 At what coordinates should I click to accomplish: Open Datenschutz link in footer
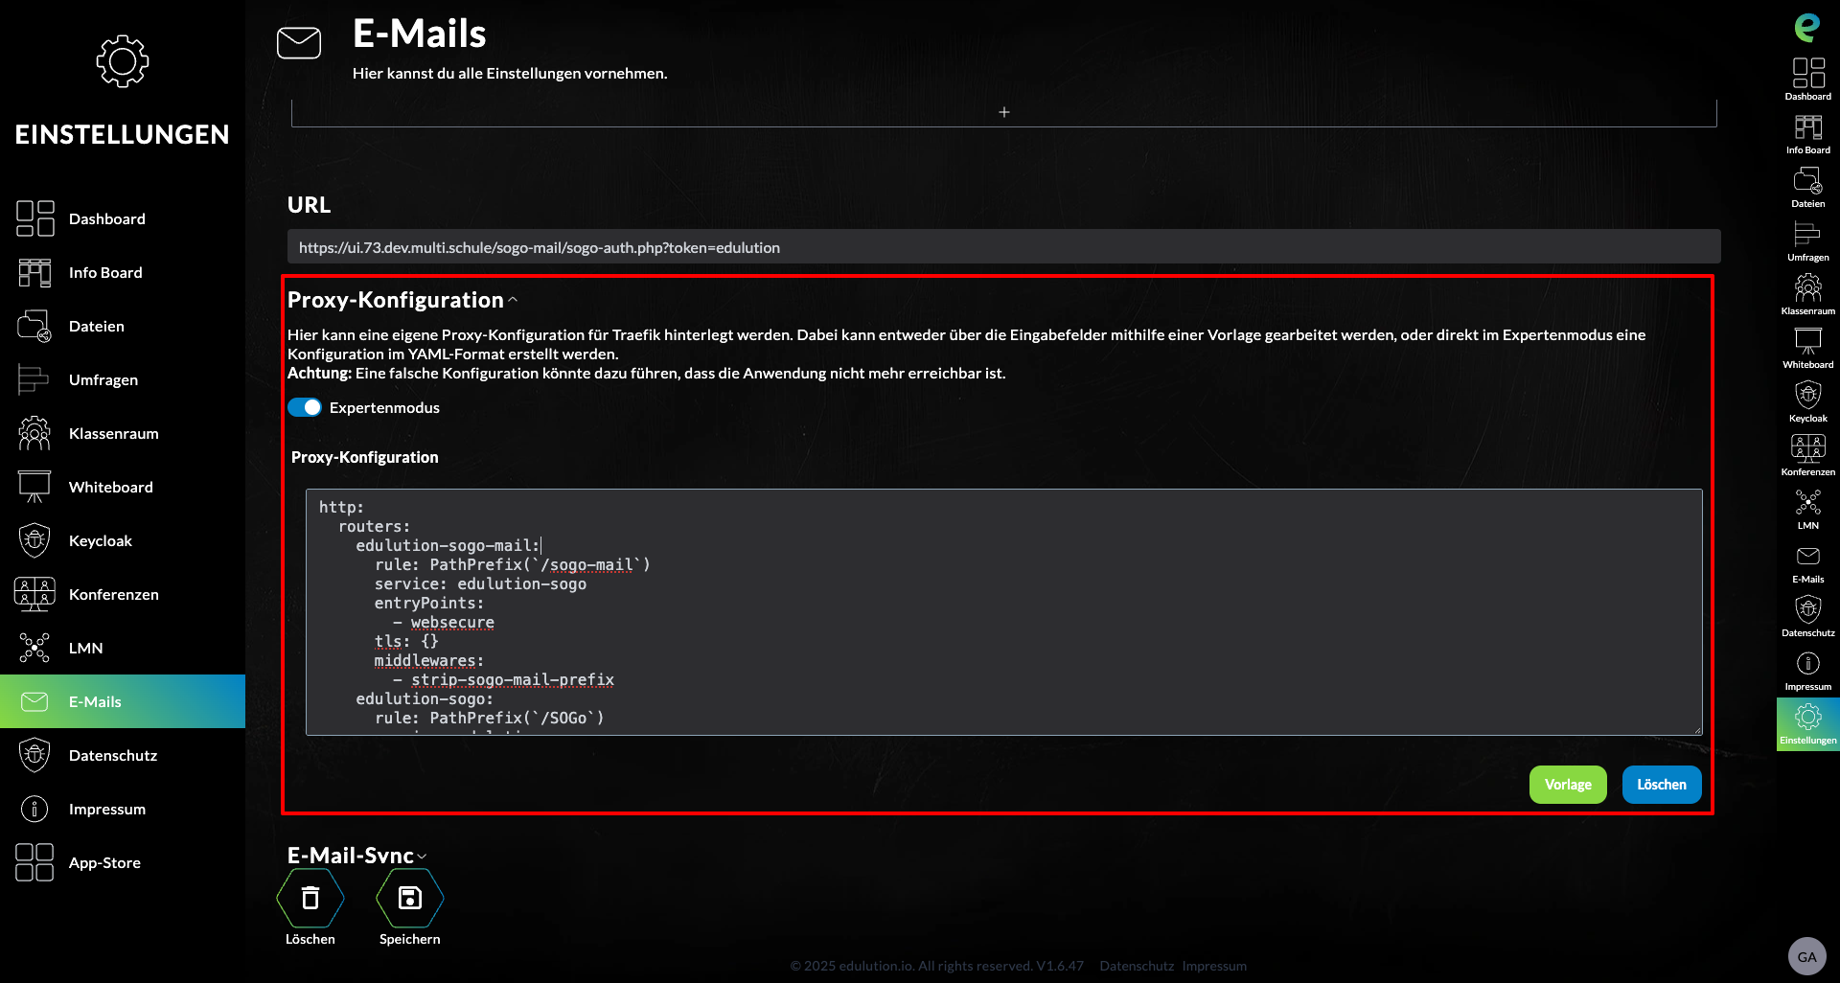tap(1136, 966)
